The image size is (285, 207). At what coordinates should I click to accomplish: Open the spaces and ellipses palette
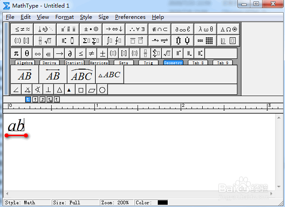click(x=45, y=29)
